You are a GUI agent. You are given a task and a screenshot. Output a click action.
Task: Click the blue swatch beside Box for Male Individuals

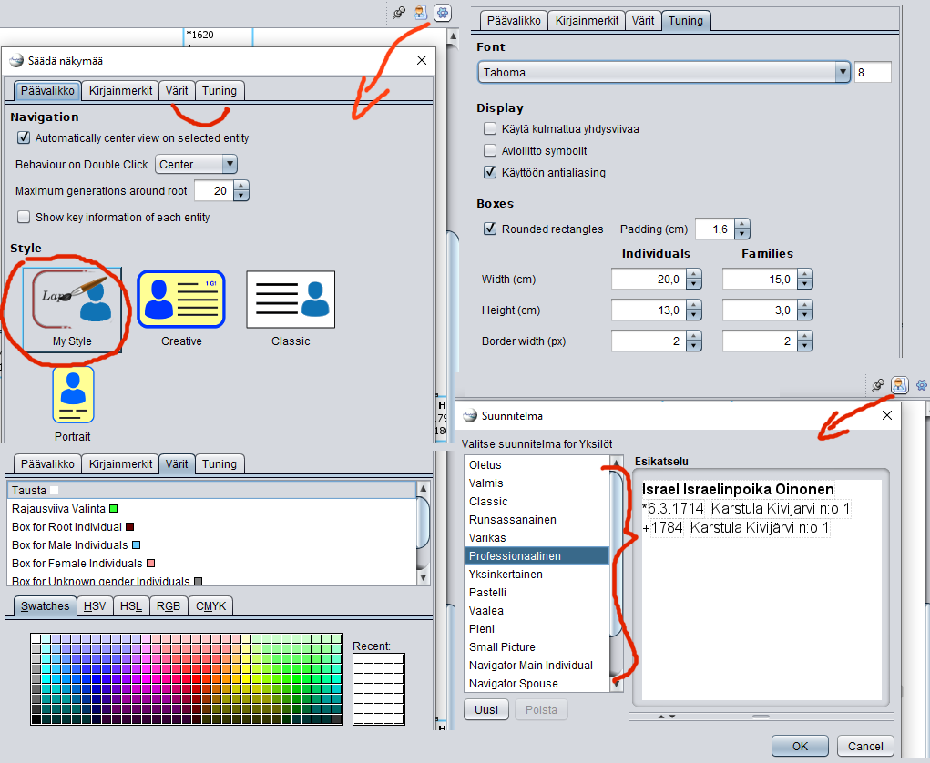136,545
